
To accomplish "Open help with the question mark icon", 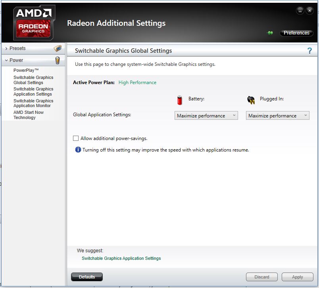I will tap(309, 51).
